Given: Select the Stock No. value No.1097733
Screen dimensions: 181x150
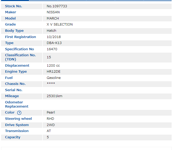Looking at the screenshot, I should [57, 6].
